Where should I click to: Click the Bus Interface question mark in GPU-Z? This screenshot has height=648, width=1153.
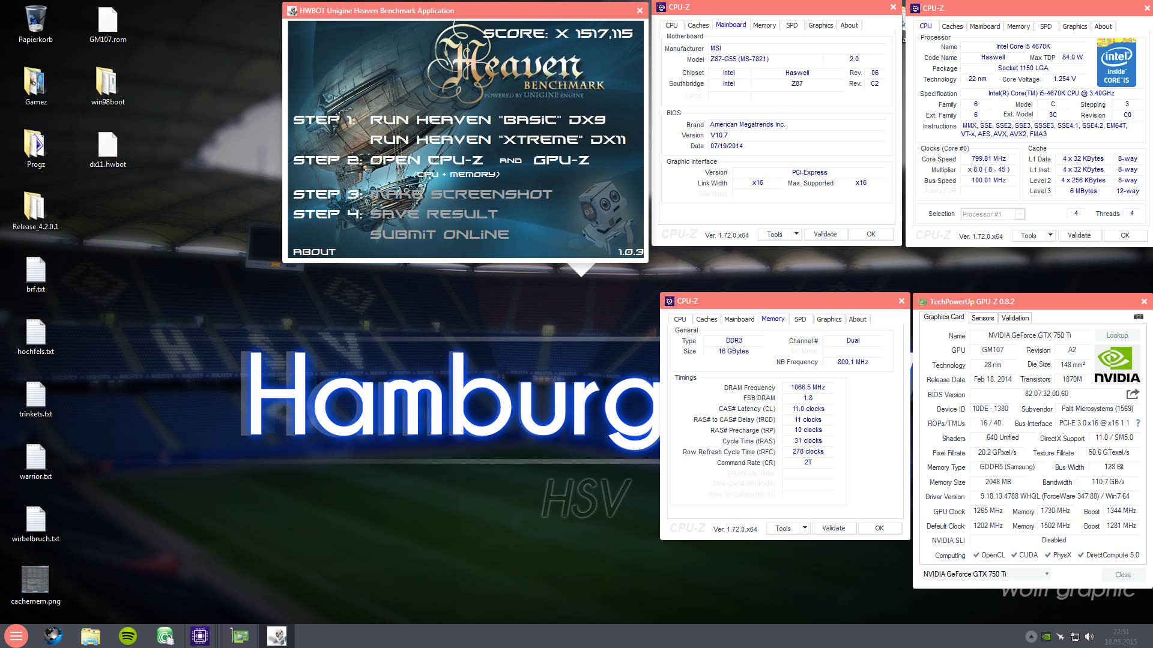point(1138,423)
